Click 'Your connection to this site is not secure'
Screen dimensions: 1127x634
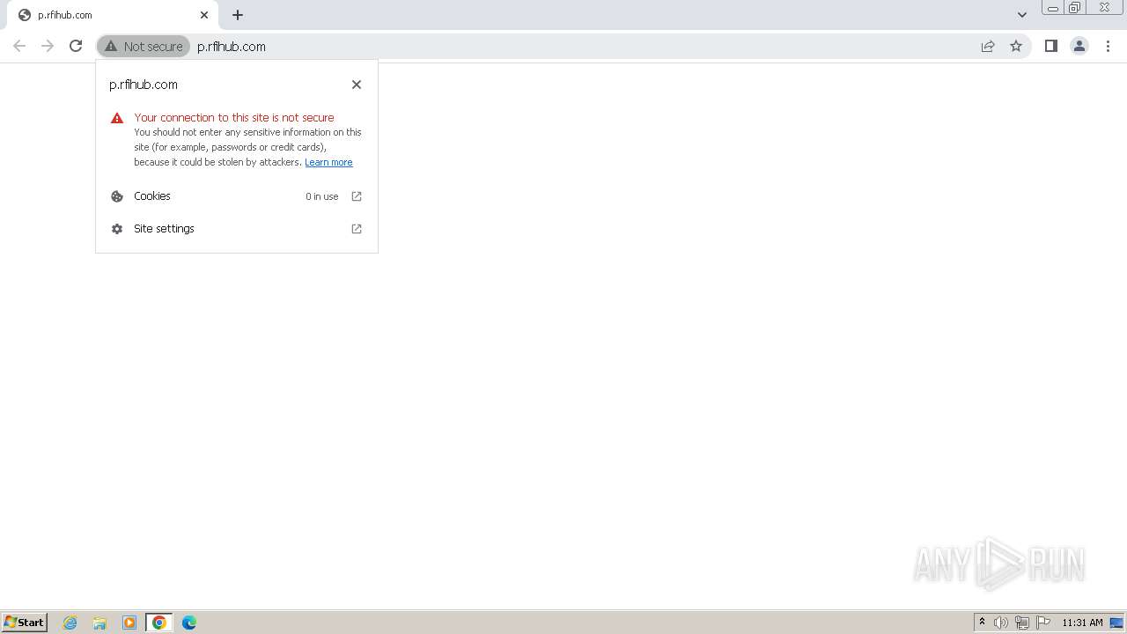[234, 117]
